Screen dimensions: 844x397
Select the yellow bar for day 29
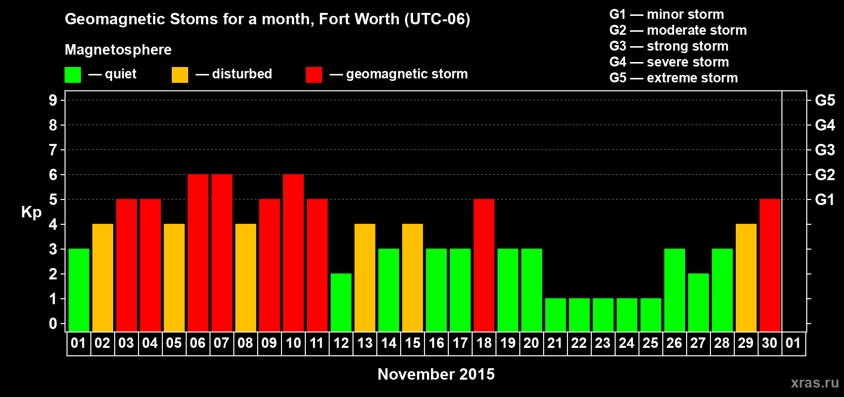point(746,277)
